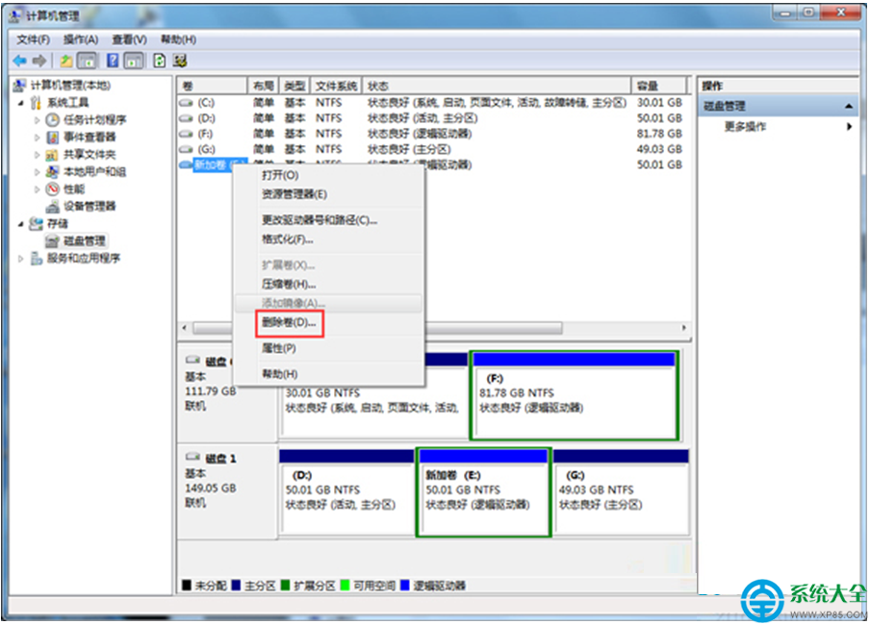Select 设备管理器 in the tree
This screenshot has width=870, height=625.
90,207
